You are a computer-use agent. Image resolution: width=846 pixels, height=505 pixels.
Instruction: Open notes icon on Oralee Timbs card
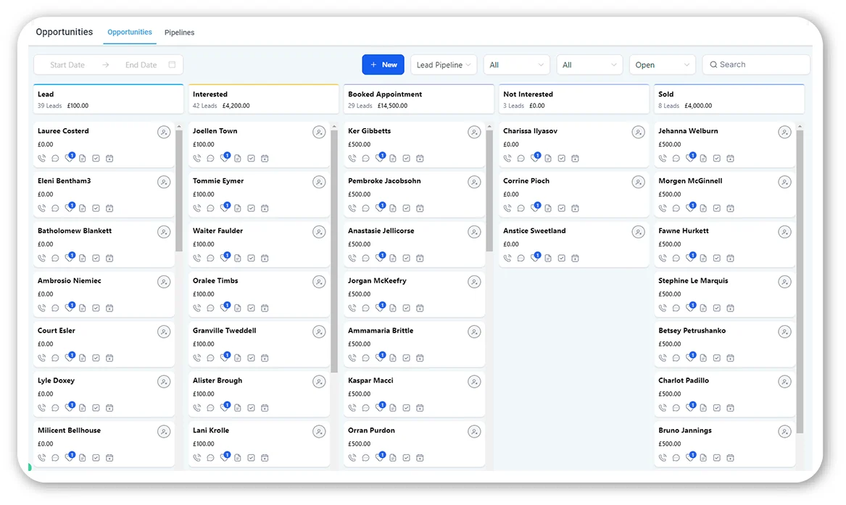[x=238, y=308]
